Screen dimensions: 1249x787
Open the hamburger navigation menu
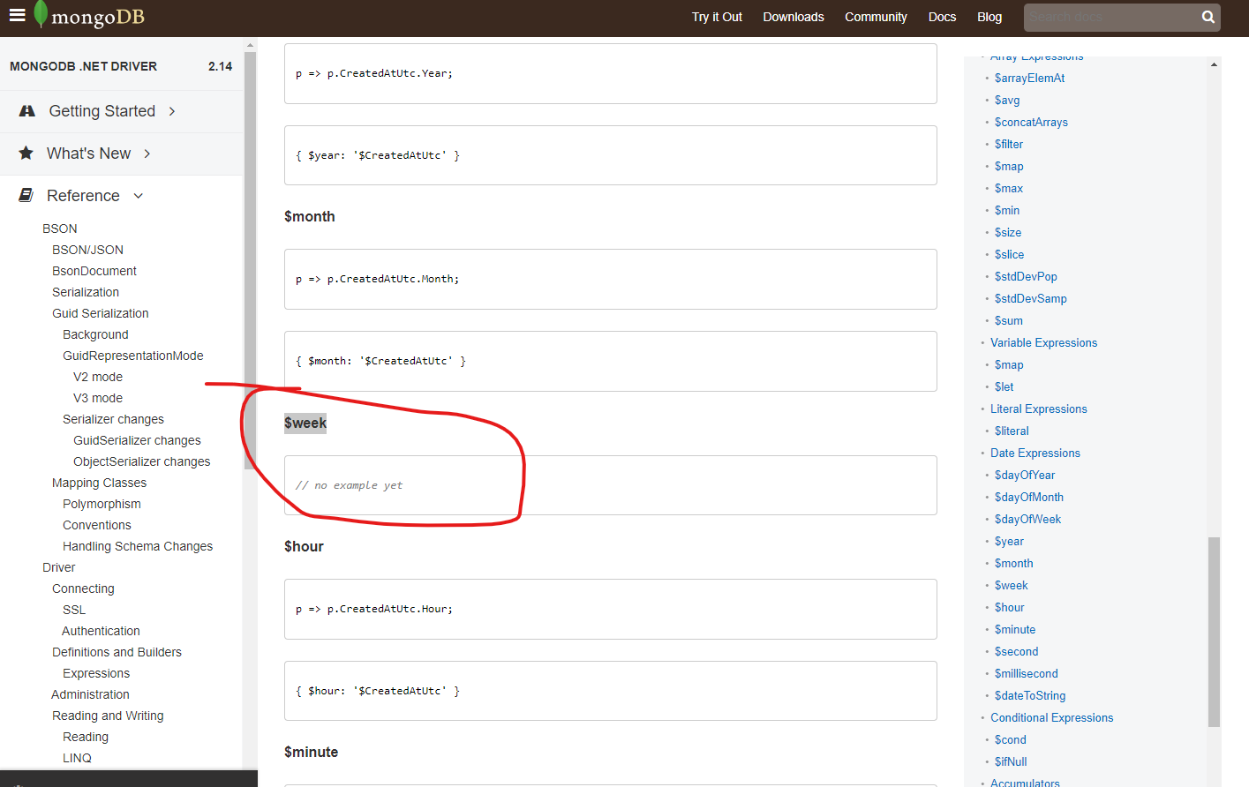pos(17,16)
